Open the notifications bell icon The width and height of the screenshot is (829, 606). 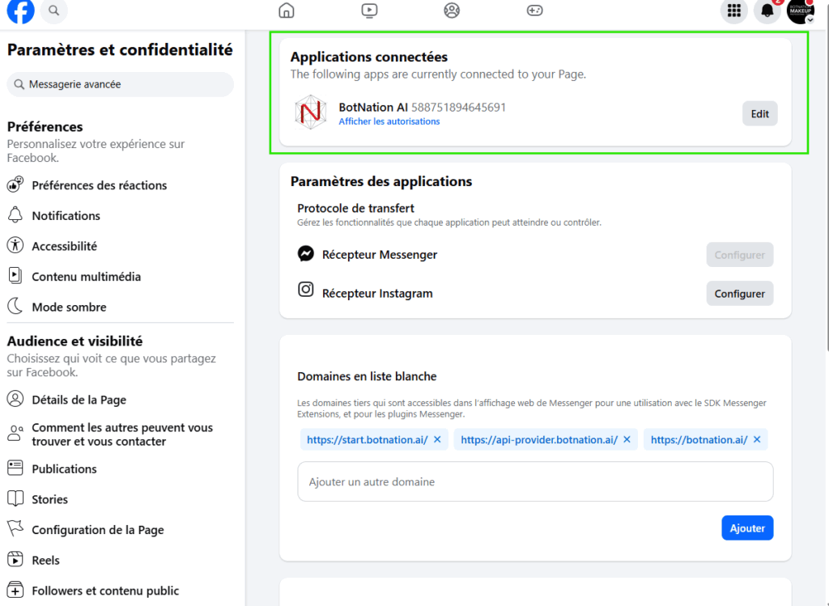(x=767, y=11)
